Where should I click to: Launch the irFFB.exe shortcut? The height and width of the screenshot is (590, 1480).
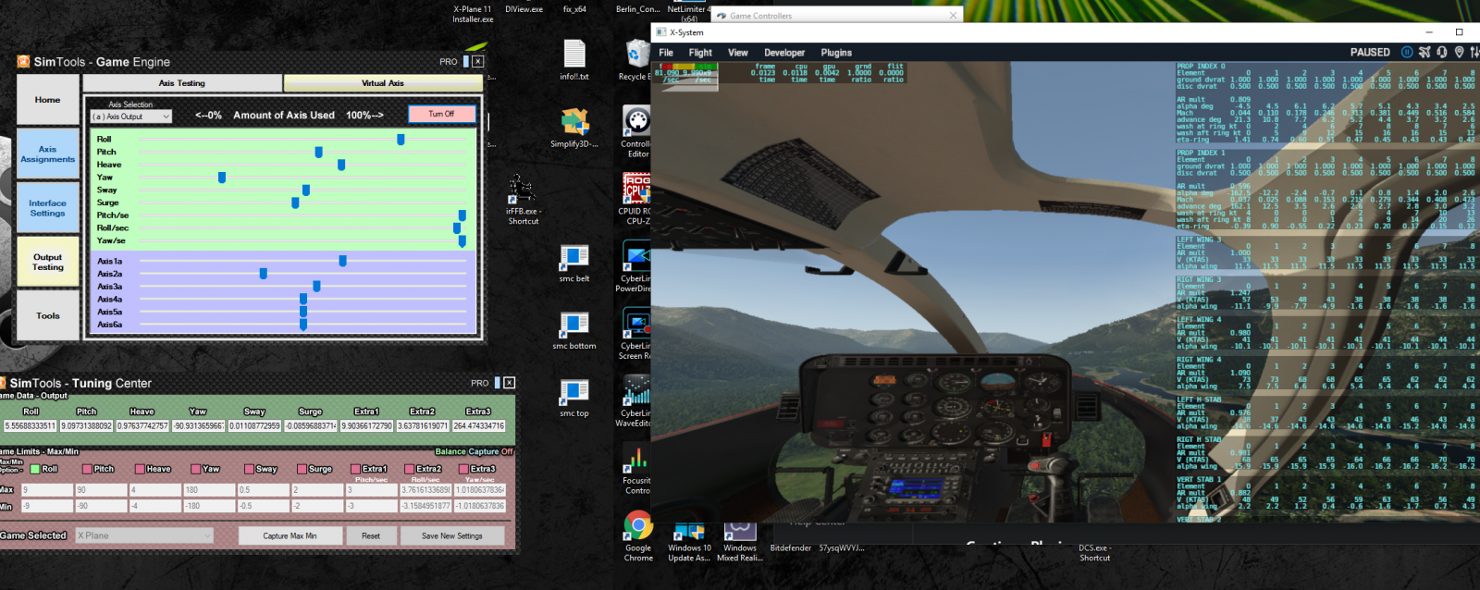[x=523, y=199]
